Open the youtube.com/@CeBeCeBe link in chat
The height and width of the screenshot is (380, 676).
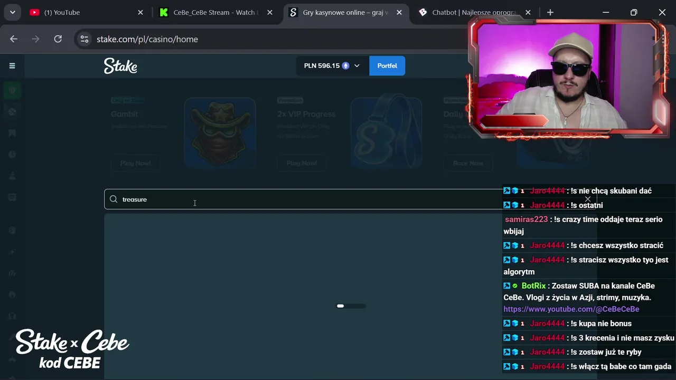click(x=571, y=309)
